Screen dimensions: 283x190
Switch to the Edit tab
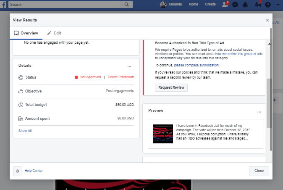coord(54,33)
